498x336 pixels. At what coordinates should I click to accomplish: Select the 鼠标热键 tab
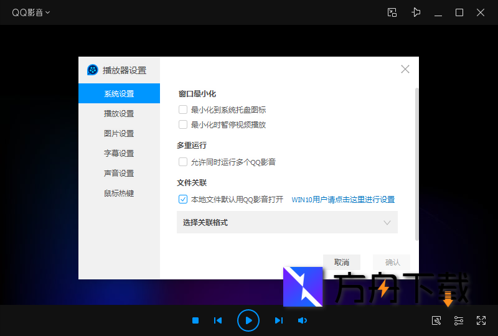(x=119, y=193)
